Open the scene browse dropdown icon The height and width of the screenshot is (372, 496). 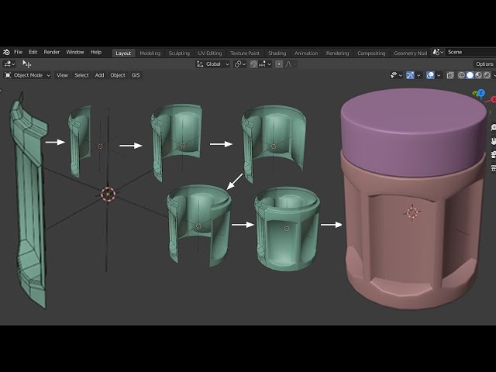(438, 52)
